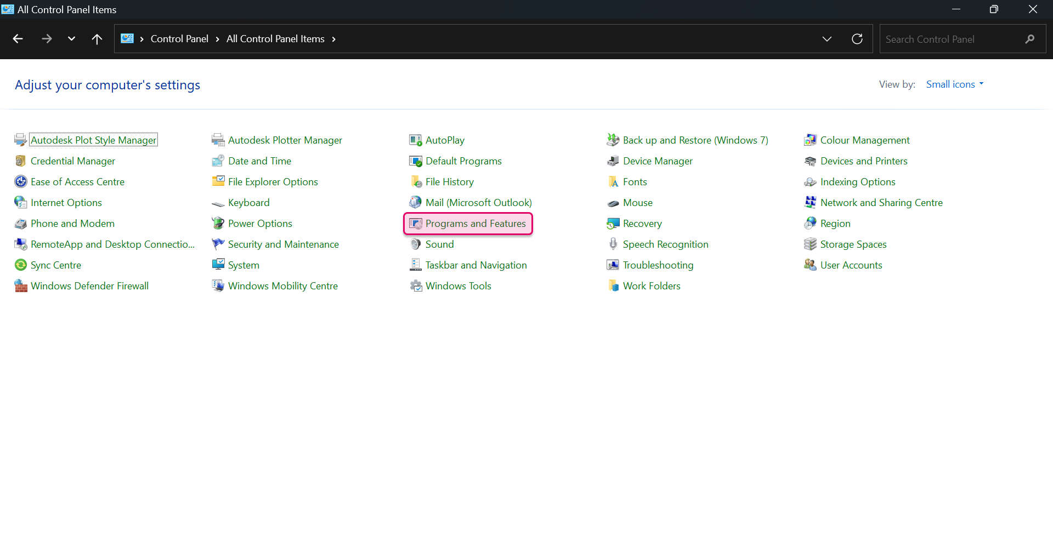Open the View by Small icons dropdown
This screenshot has width=1053, height=542.
(955, 84)
